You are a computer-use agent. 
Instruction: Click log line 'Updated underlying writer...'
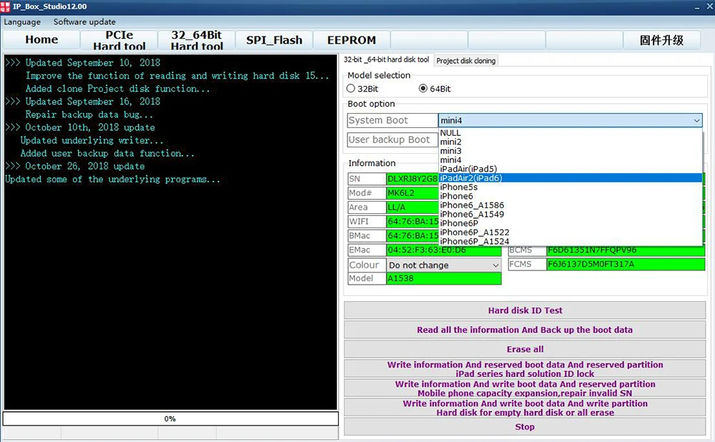tap(92, 140)
